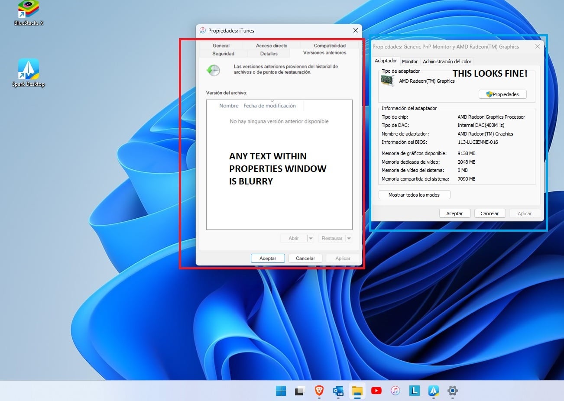Click the Internal DAC(400MHz) value
The height and width of the screenshot is (401, 564).
click(481, 125)
